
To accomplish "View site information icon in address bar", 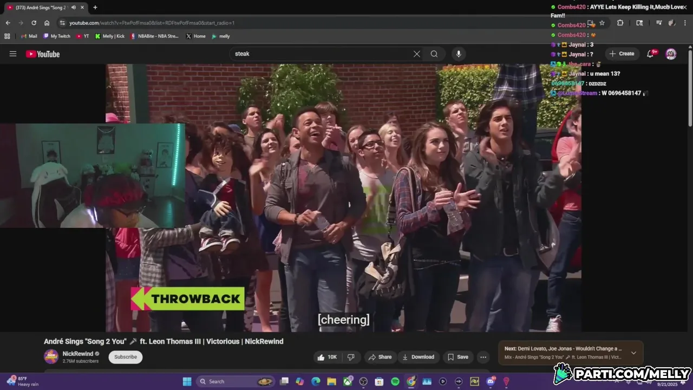I will point(62,23).
